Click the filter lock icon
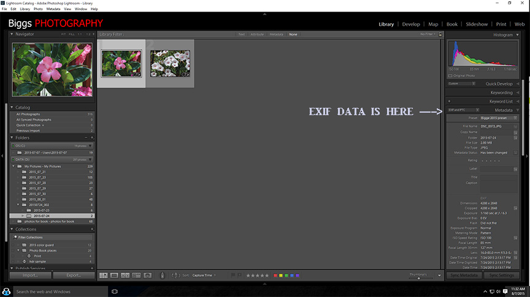This screenshot has width=530, height=297. click(x=440, y=34)
